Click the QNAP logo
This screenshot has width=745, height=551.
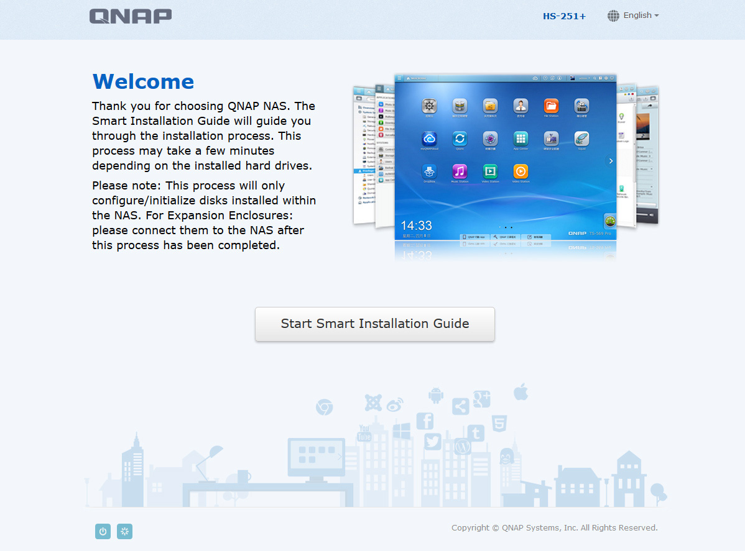click(131, 16)
